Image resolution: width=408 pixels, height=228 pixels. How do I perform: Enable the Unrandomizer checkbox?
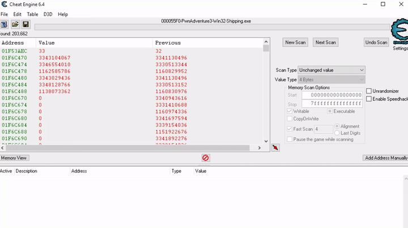[x=369, y=91]
